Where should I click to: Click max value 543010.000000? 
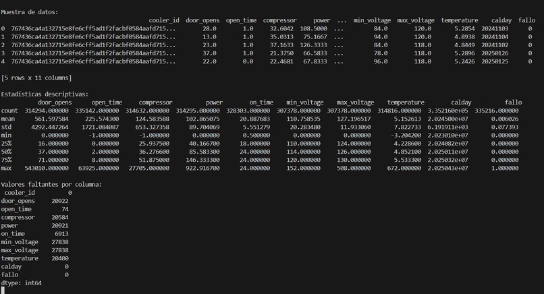click(47, 168)
